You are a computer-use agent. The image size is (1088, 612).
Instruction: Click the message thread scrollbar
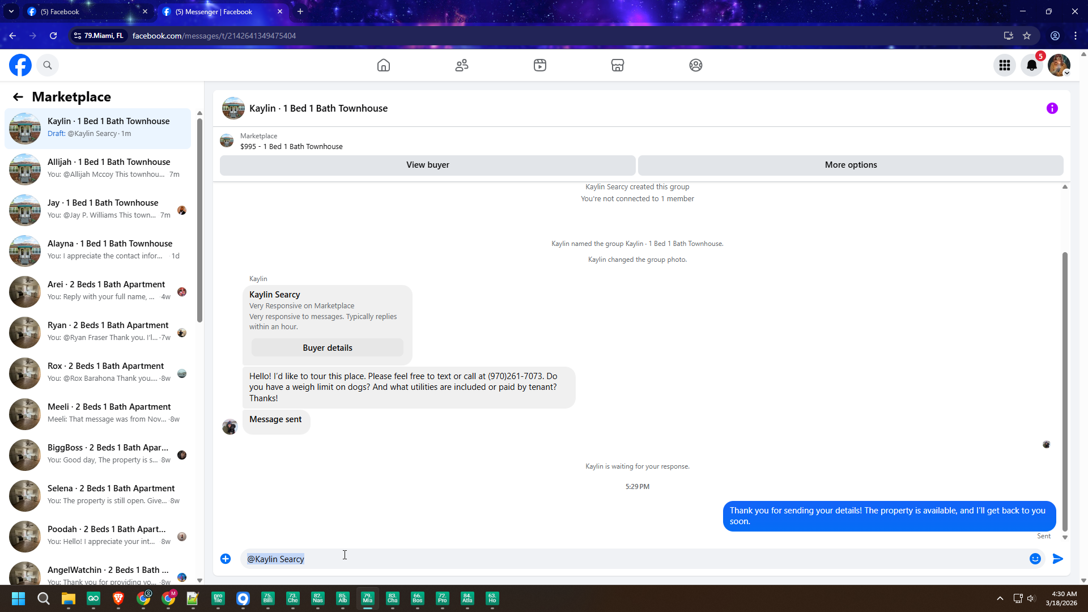coord(1065,391)
